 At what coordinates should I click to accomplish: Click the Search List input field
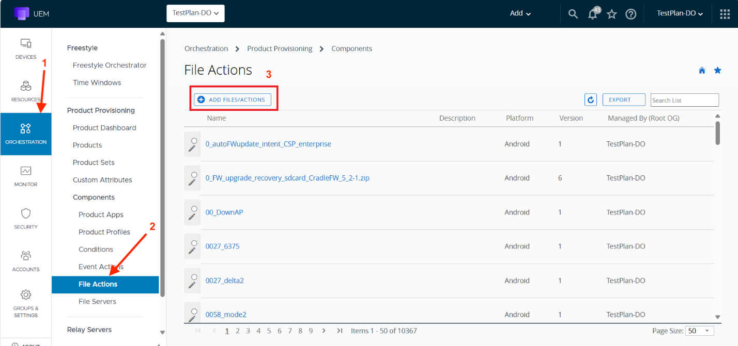pyautogui.click(x=684, y=100)
